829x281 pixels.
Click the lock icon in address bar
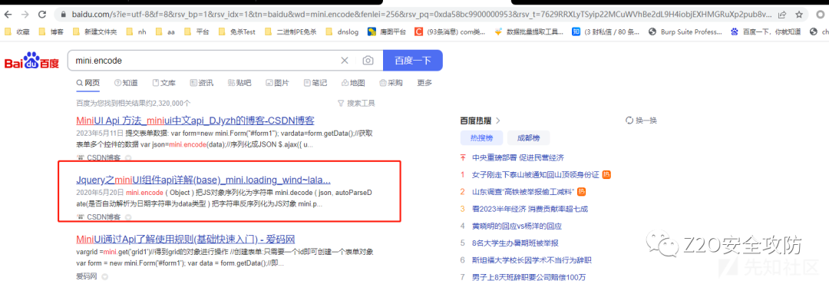(x=63, y=15)
